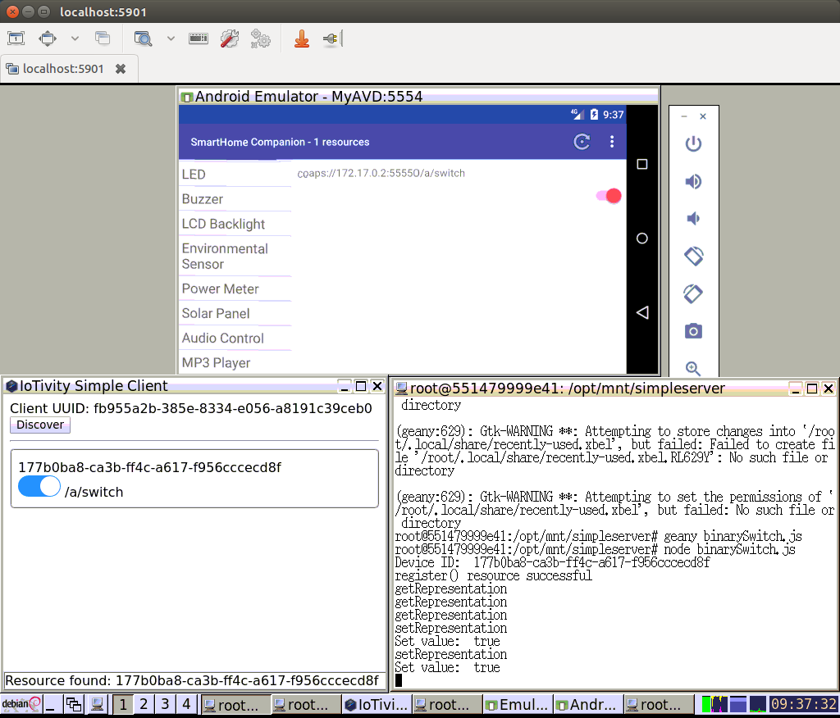
Task: Open the three-dot overflow menu
Action: [611, 142]
